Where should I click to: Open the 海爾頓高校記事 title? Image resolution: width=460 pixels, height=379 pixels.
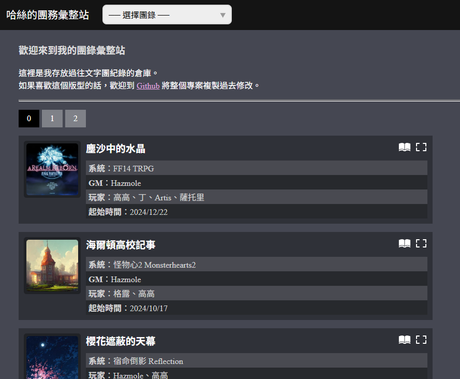point(121,245)
